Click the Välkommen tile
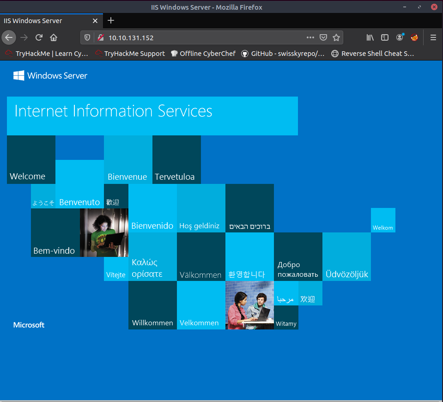Screen dimensions: 443x402 [x=201, y=257]
